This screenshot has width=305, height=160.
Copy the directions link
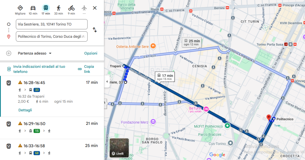pos(86,69)
